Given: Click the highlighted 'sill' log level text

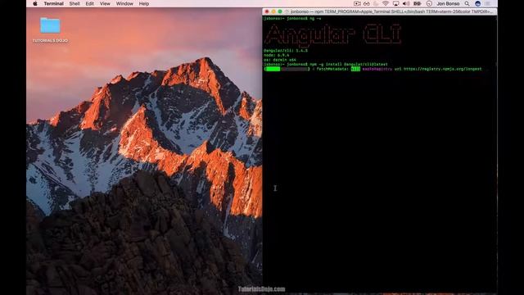Looking at the screenshot, I should click(355, 69).
